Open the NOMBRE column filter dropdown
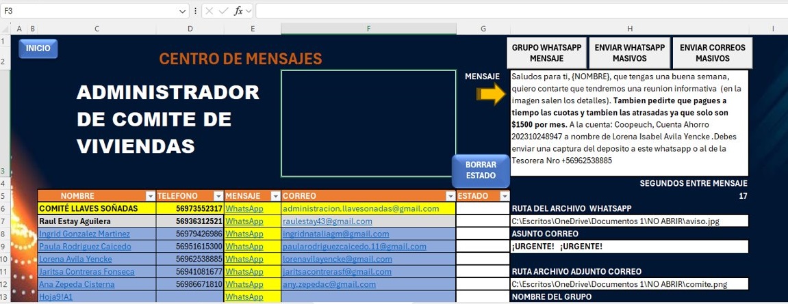 click(150, 196)
